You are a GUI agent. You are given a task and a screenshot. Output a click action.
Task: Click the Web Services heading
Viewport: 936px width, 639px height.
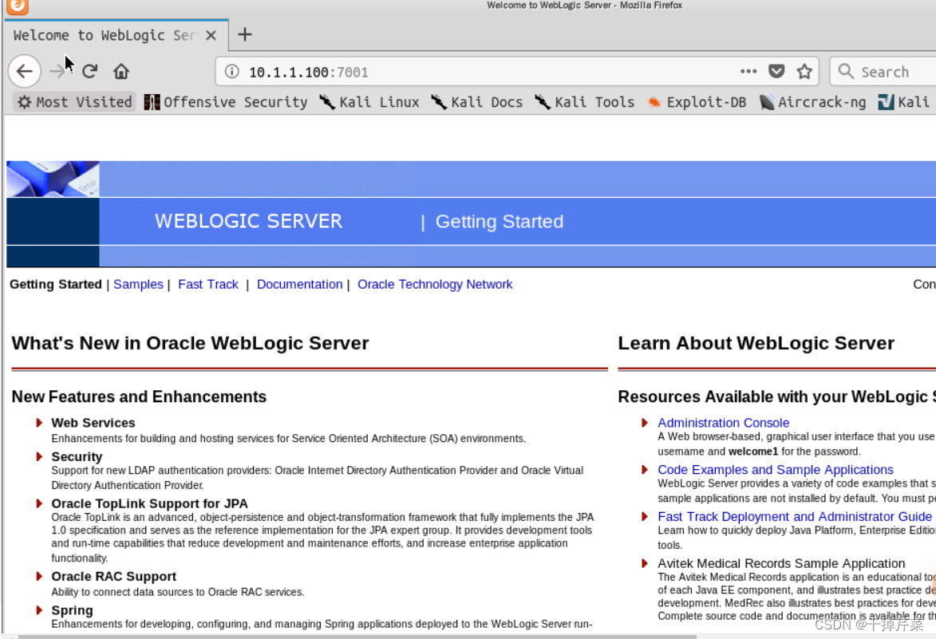[93, 423]
